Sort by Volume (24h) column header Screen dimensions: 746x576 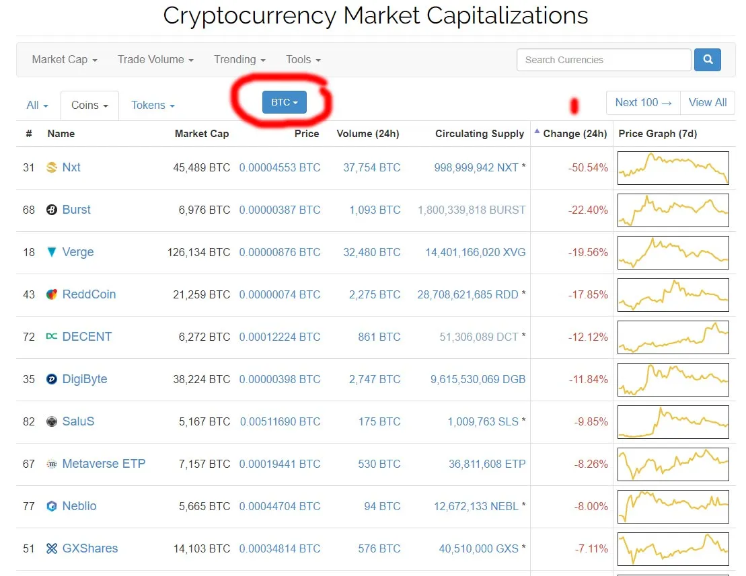coord(368,134)
